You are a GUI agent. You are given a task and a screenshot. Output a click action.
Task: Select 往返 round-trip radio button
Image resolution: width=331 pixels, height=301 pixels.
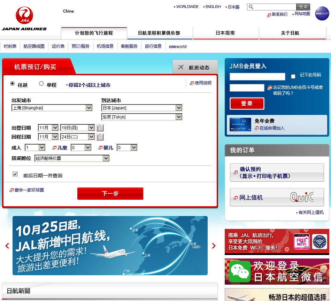pos(13,83)
